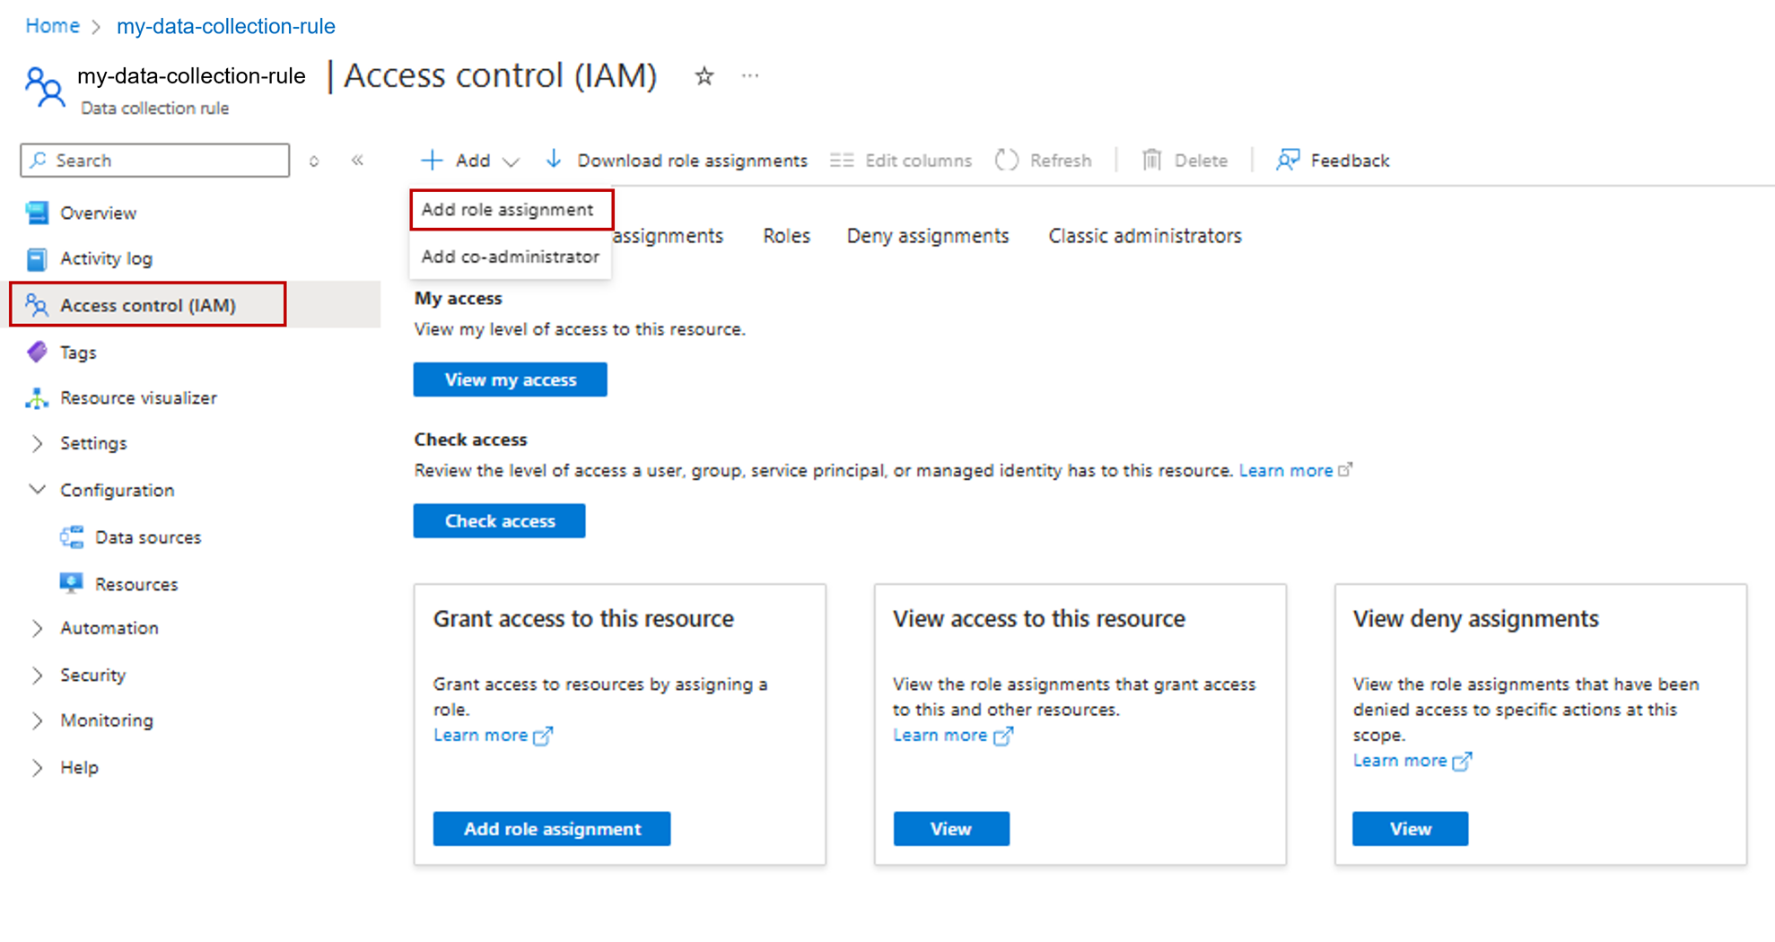Favorite this page with the star icon
This screenshot has width=1775, height=942.
[704, 76]
